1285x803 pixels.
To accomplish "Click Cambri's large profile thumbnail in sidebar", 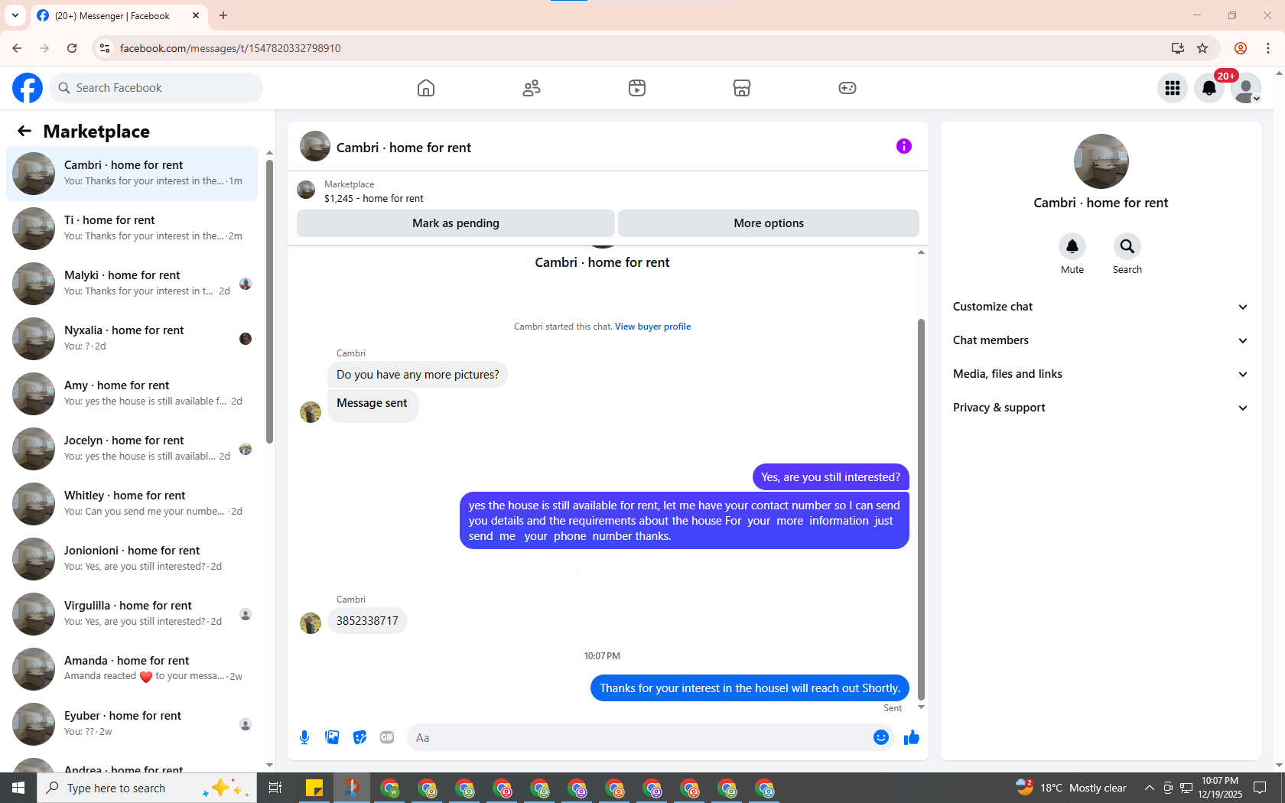I will tap(1101, 161).
